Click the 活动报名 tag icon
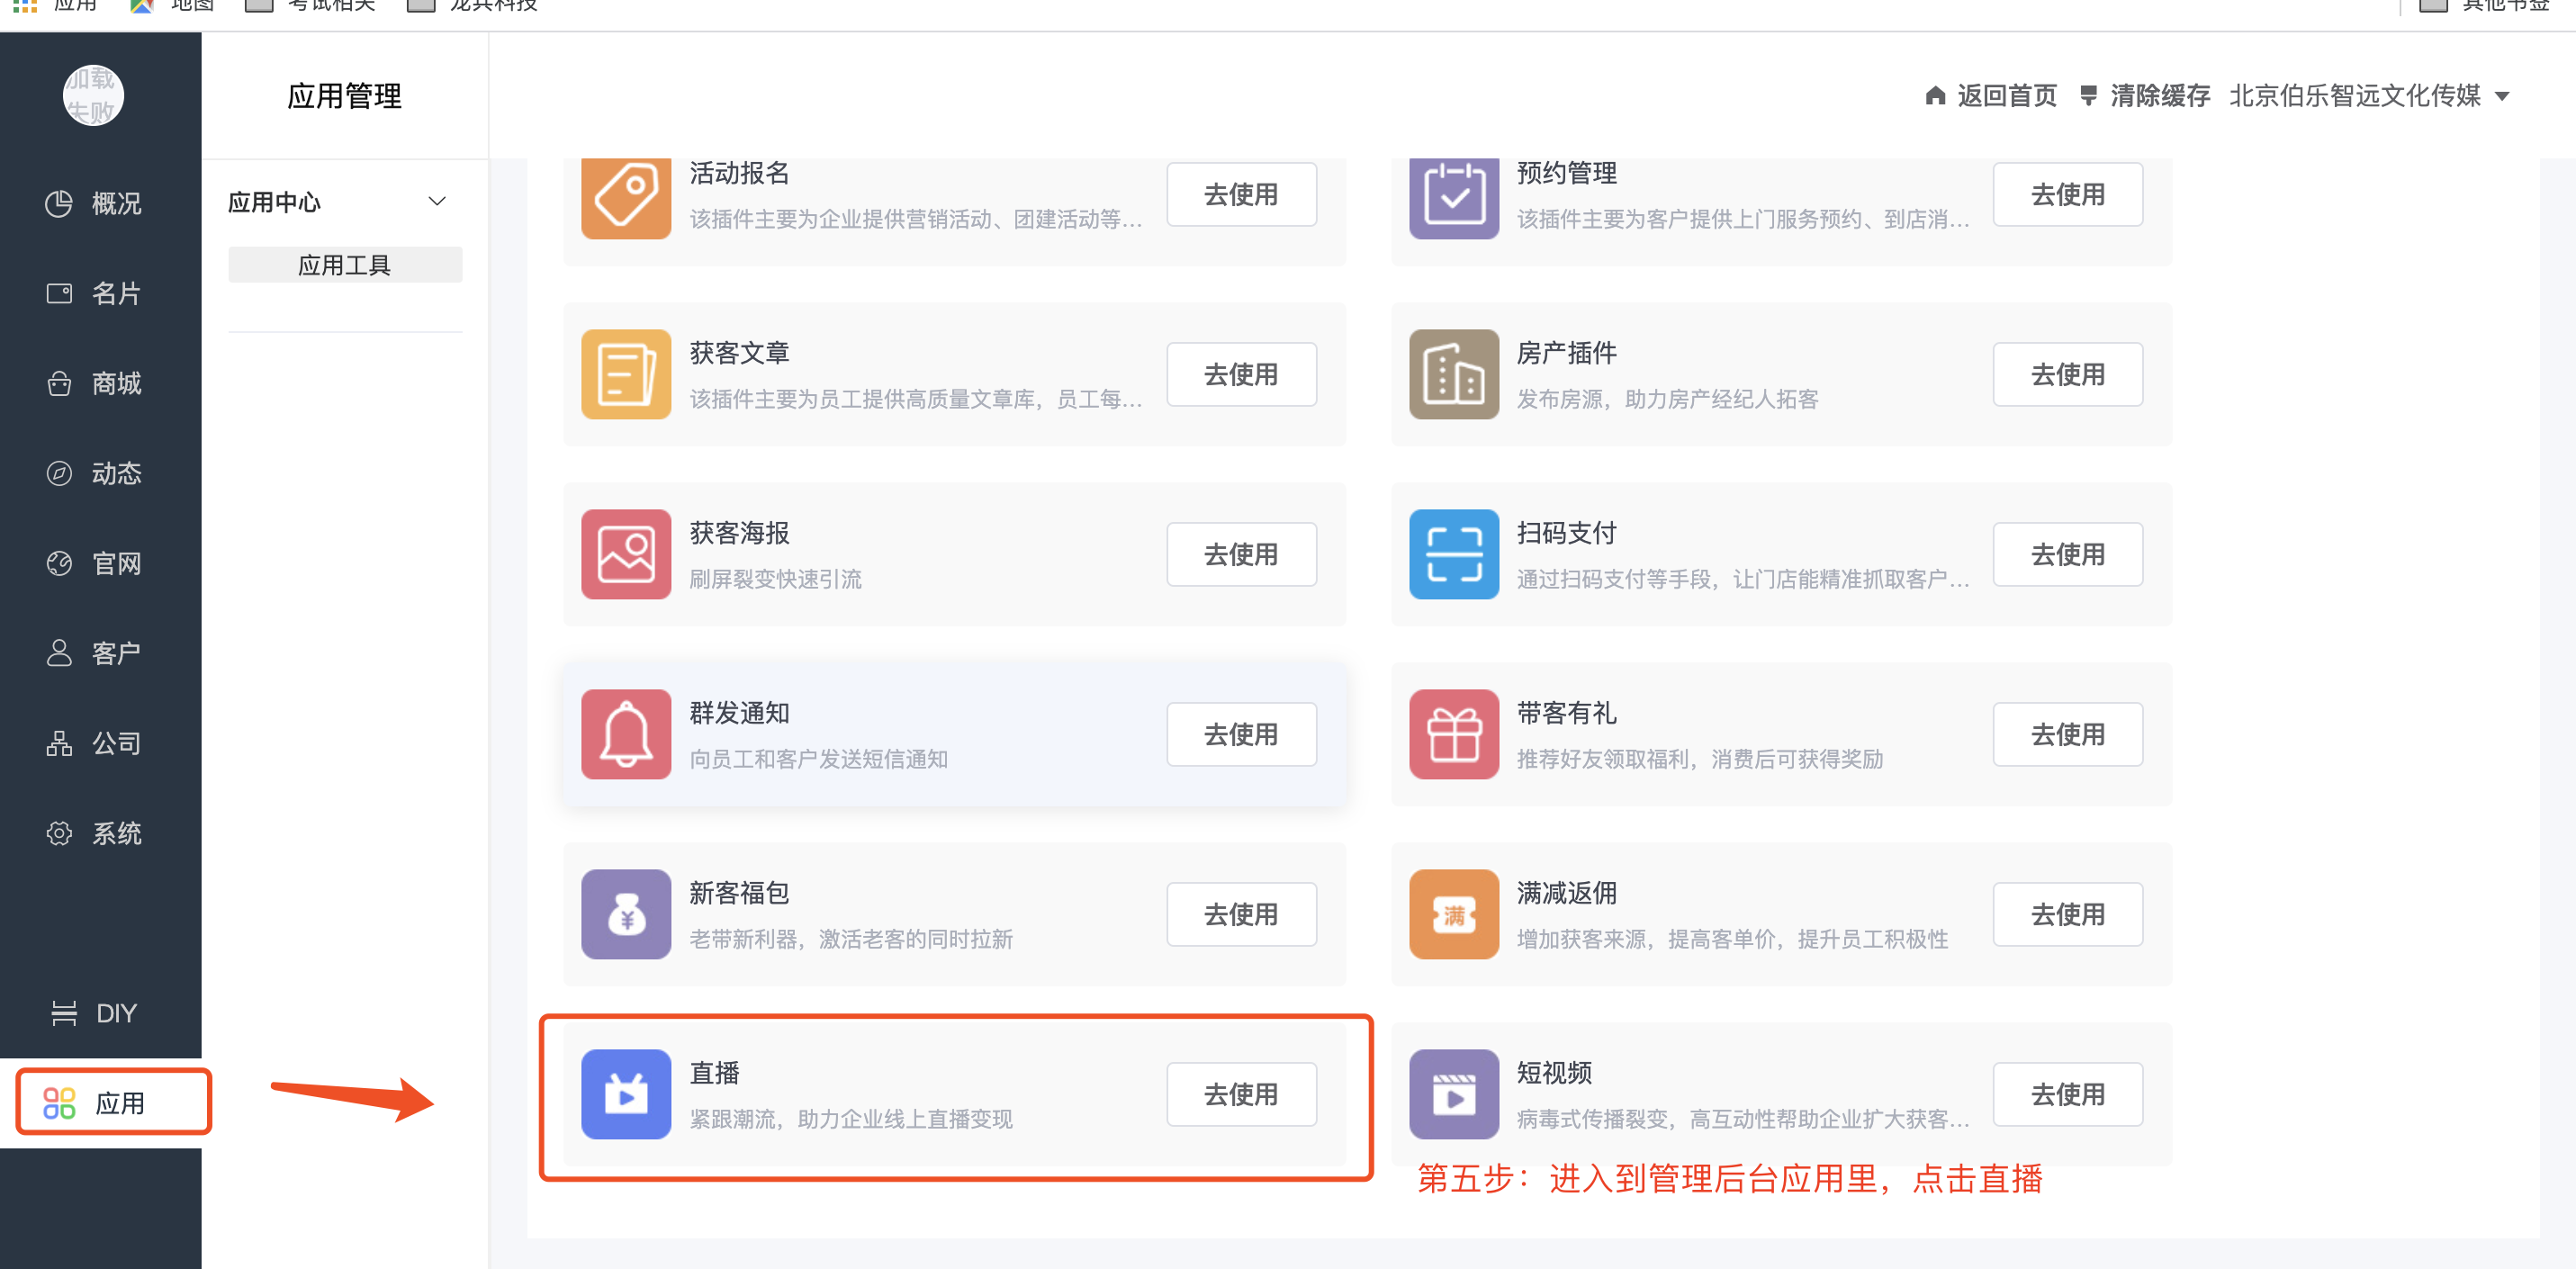 click(x=626, y=197)
